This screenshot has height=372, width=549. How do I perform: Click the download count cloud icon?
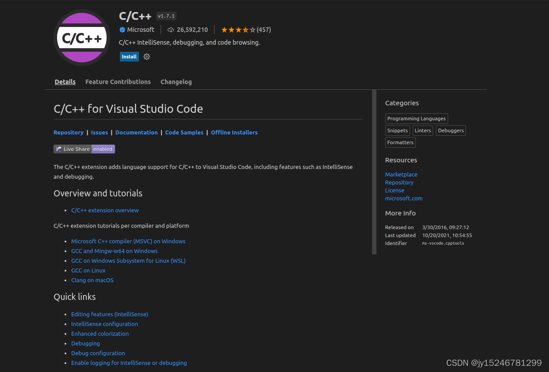point(171,30)
